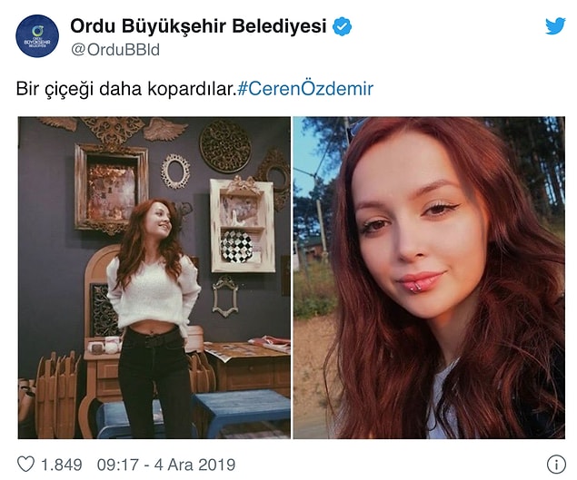This screenshot has width=577, height=480.
Task: Open the Ordu Büyükşehir profile avatar
Action: 37,36
